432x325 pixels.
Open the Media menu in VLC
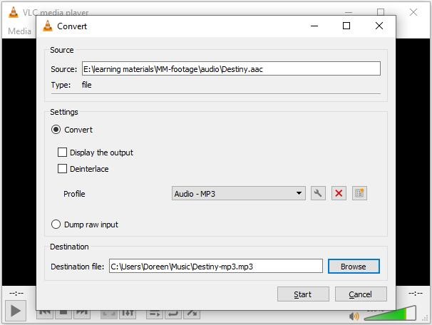click(19, 31)
